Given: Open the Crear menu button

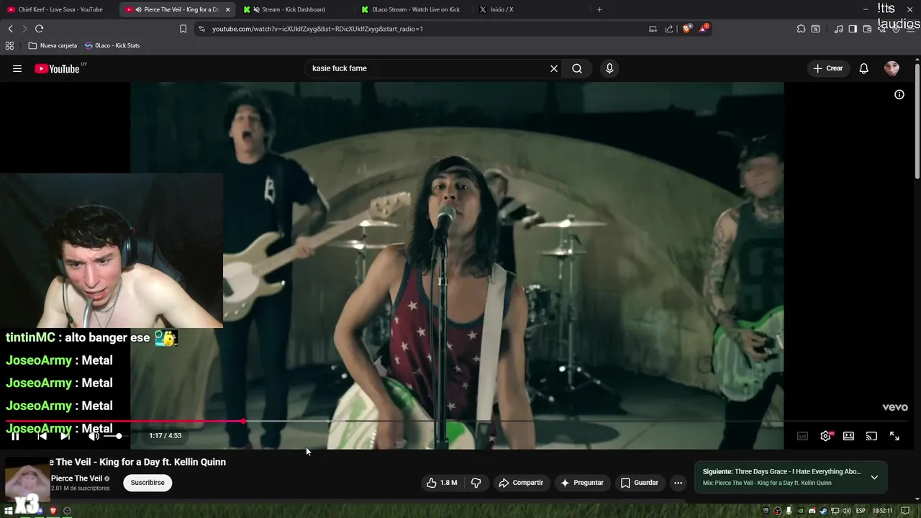Looking at the screenshot, I should [828, 68].
